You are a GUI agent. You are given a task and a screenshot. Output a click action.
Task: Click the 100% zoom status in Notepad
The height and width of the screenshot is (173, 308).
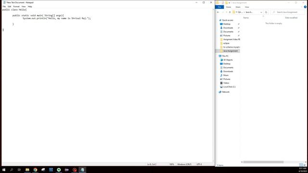point(172,164)
